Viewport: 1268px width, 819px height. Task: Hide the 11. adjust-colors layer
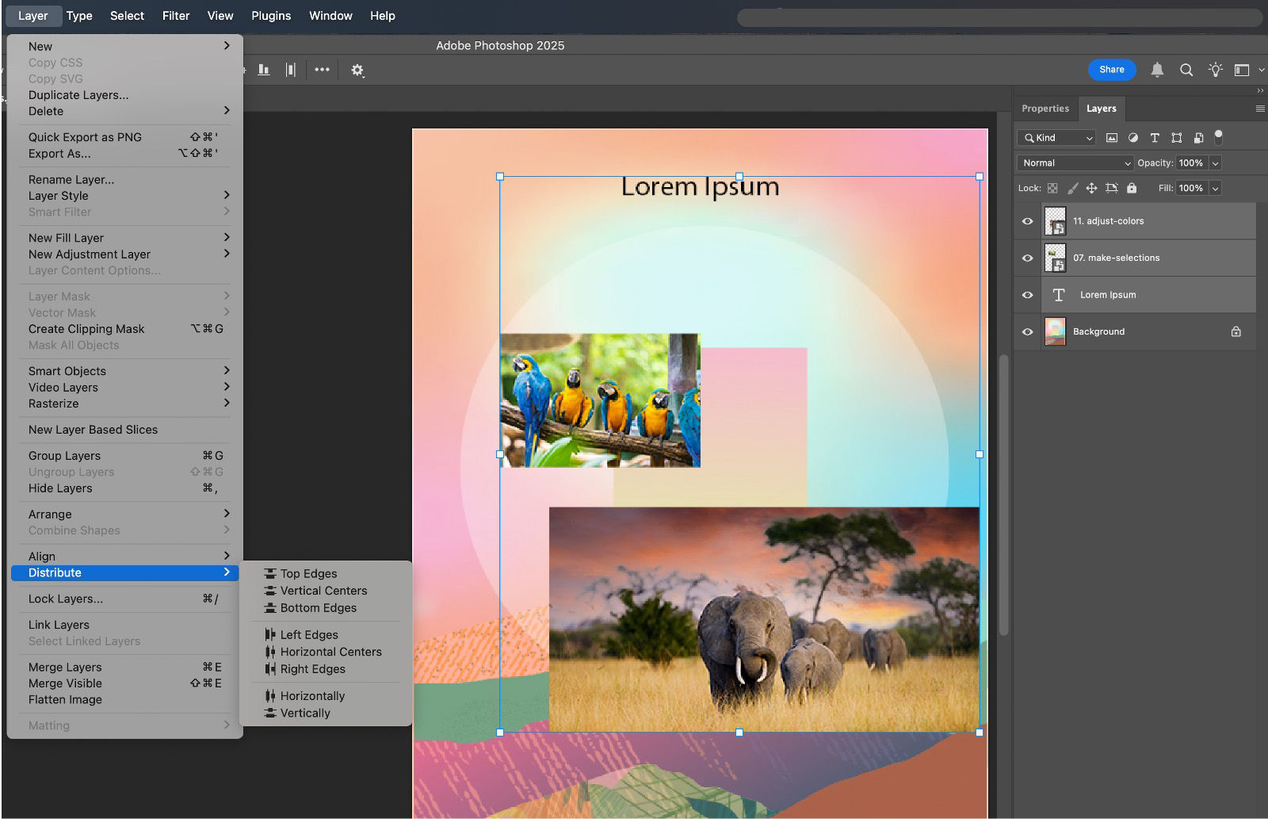pos(1027,221)
